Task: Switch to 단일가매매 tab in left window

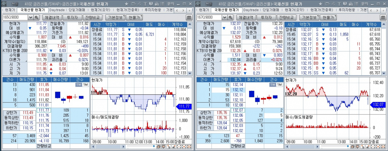Action: coord(77,10)
